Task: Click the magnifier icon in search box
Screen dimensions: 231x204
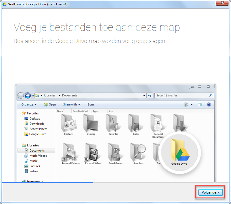Action: pyautogui.click(x=211, y=95)
